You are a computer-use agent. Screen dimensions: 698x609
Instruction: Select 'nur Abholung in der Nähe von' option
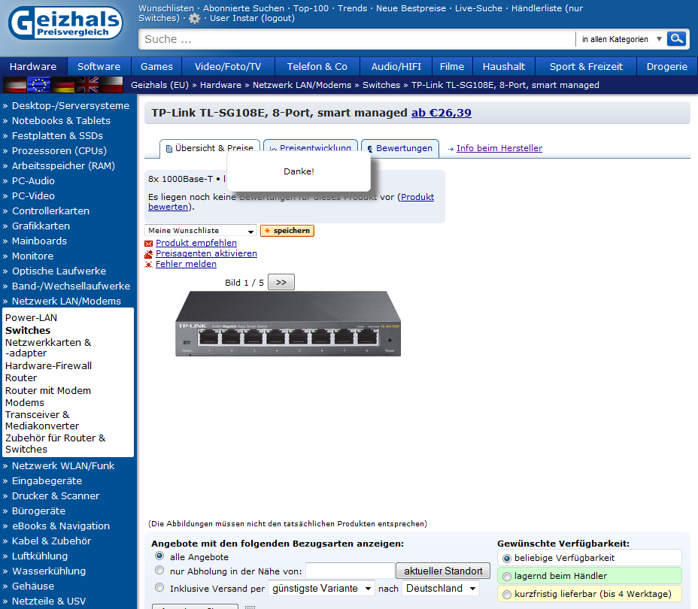coord(159,570)
